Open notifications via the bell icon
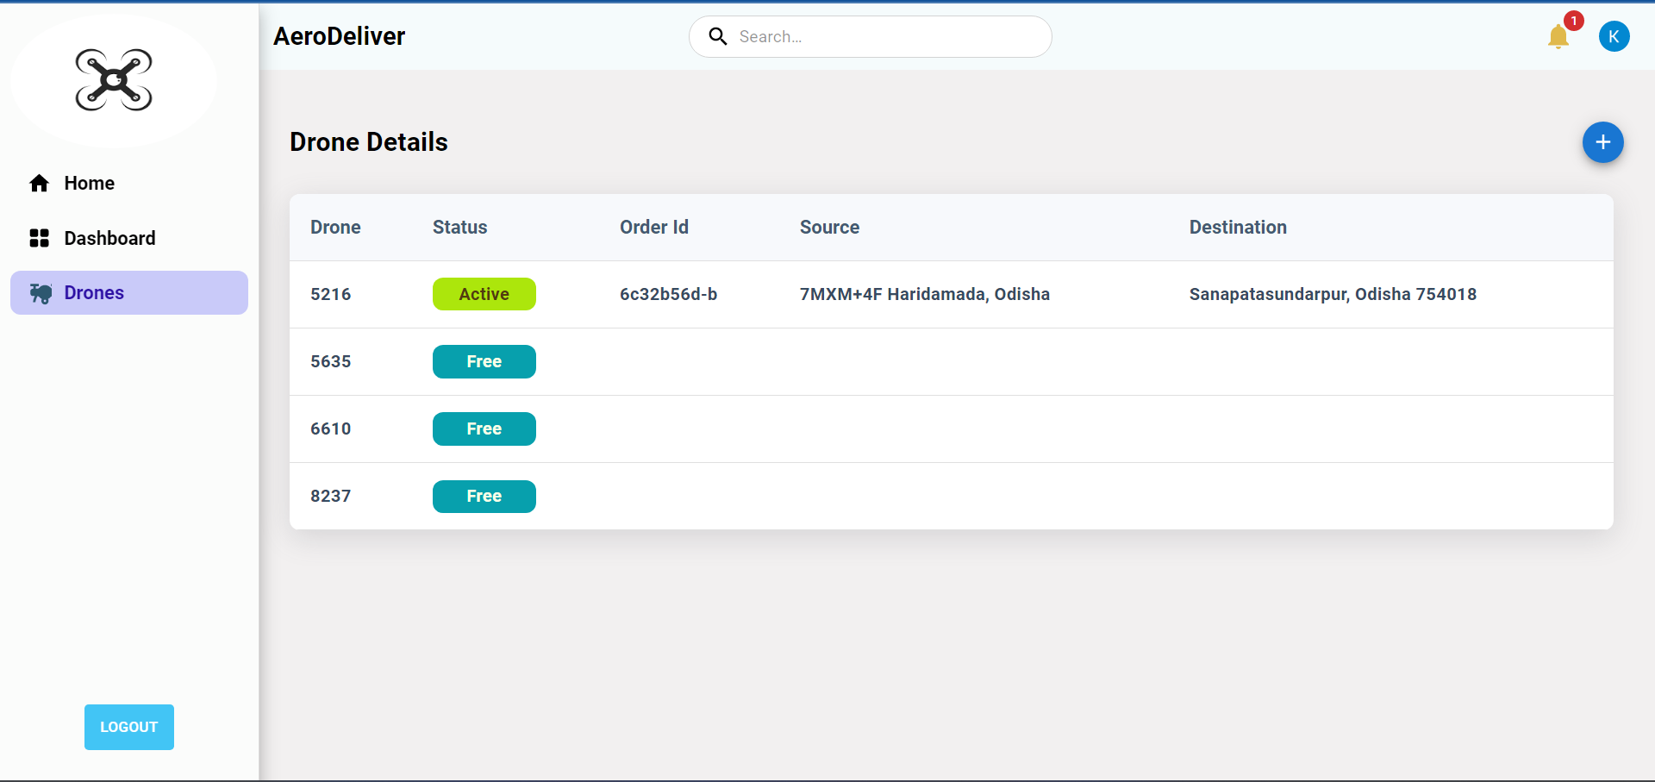 pos(1558,37)
